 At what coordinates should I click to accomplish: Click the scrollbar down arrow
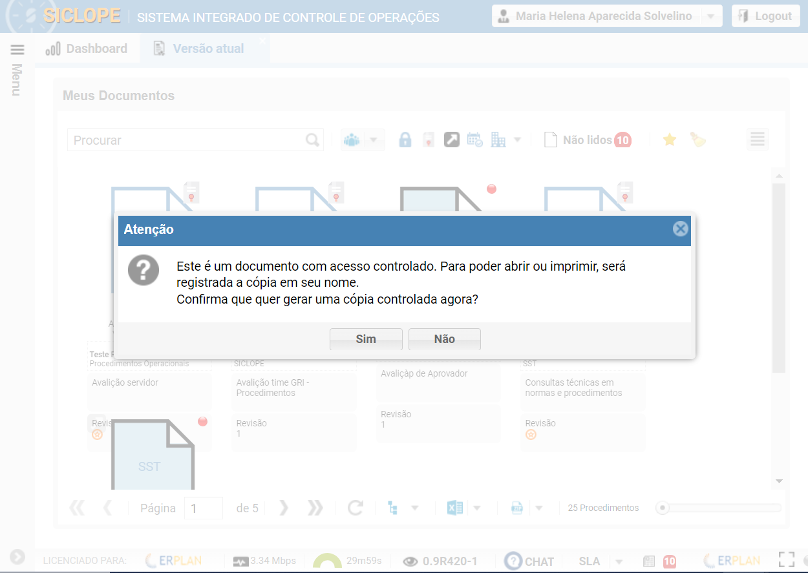(x=779, y=481)
